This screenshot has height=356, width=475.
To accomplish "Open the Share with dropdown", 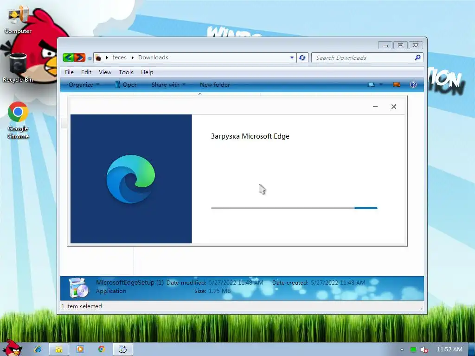I will tap(168, 85).
